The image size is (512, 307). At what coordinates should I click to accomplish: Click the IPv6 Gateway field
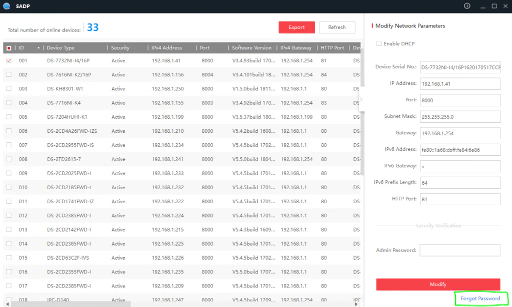[460, 166]
